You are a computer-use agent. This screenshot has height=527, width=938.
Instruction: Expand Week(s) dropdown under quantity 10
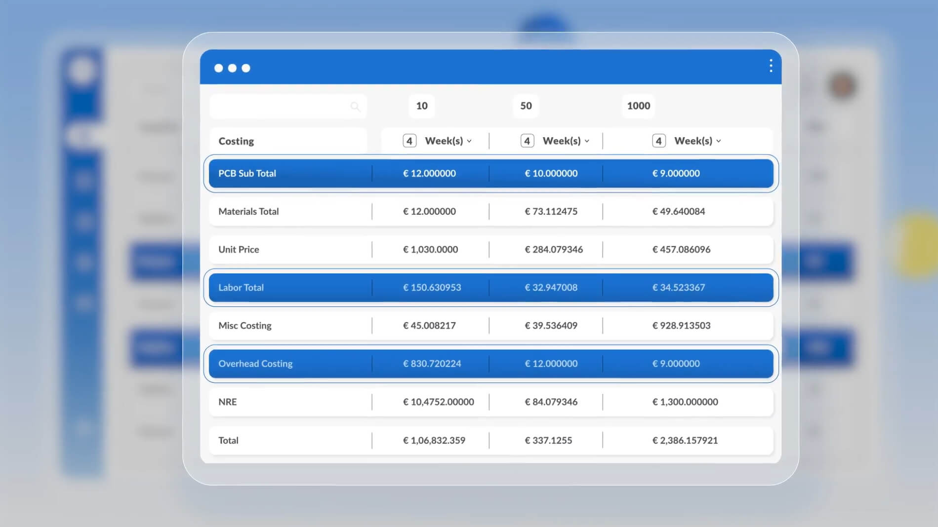tap(449, 141)
